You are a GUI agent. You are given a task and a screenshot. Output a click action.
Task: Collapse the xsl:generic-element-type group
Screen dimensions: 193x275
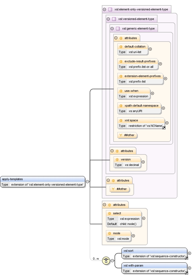(112, 28)
